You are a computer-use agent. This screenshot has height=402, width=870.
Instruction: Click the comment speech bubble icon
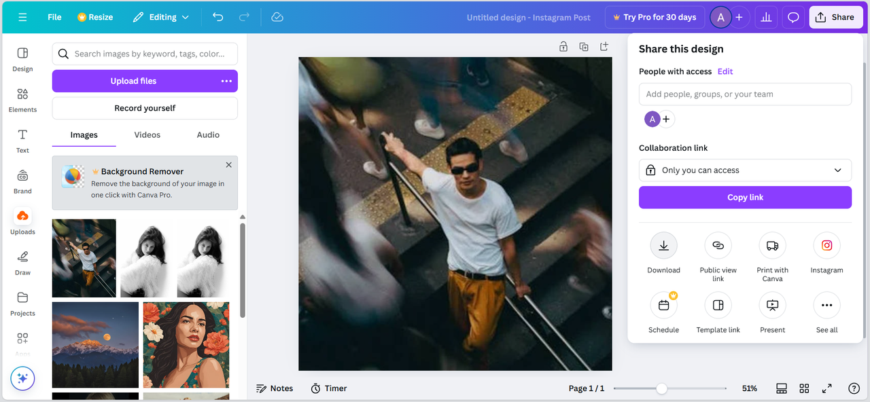(793, 17)
